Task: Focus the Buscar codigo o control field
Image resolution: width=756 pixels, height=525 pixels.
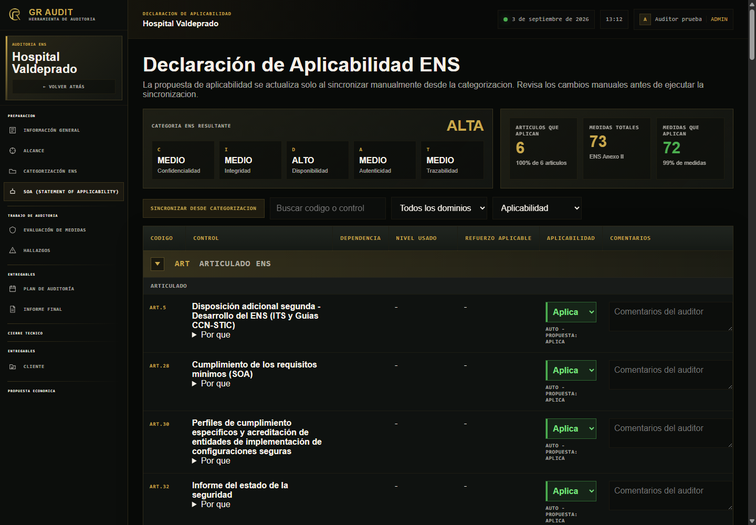Action: 328,208
